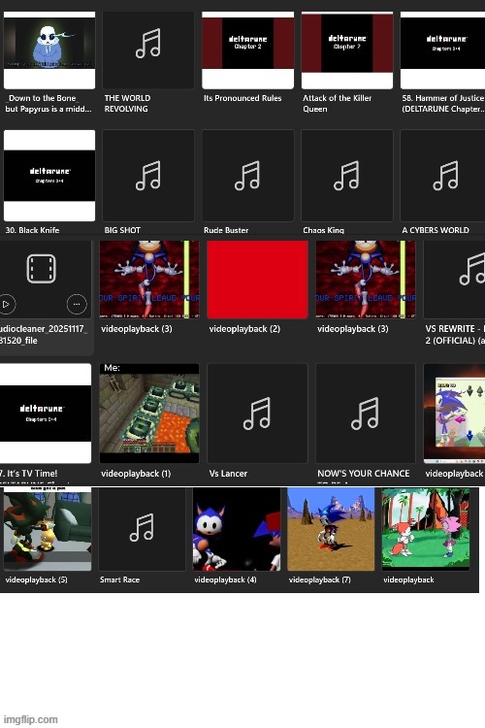Select the "Attack of the Killer Queen" label
Screen dimensions: 485x728
point(337,104)
